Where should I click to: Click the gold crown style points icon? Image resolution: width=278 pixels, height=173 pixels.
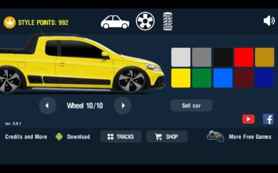10,23
